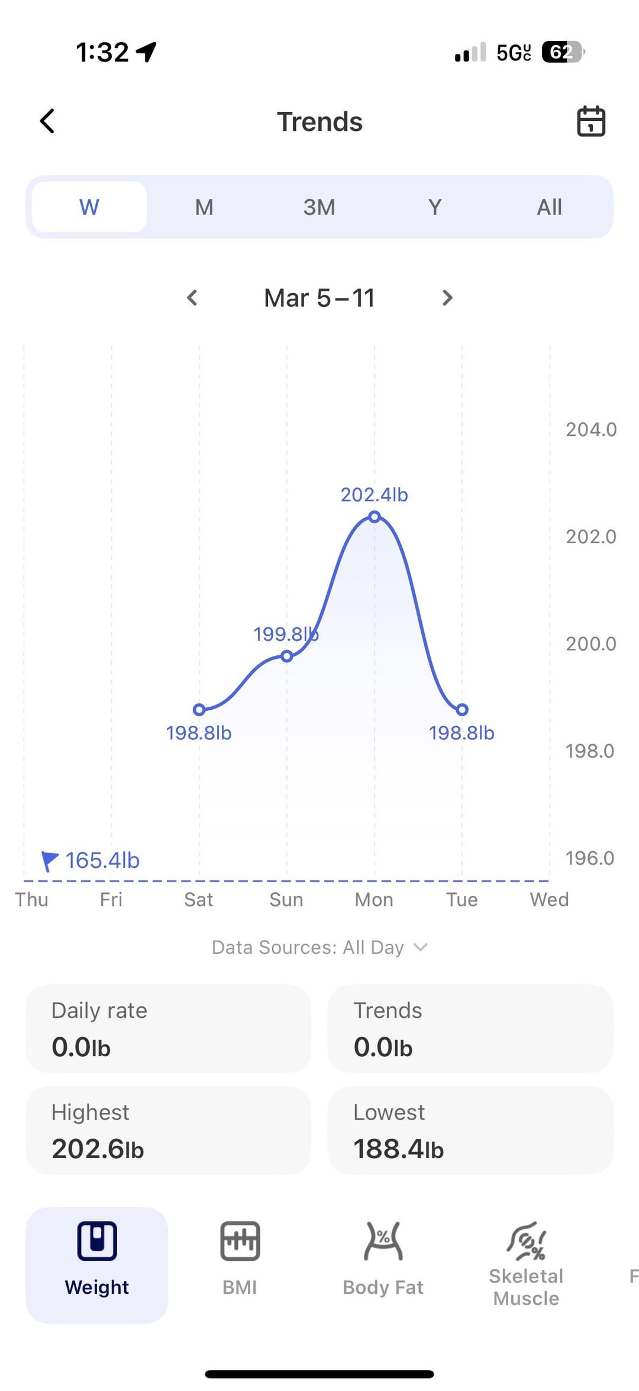This screenshot has width=639, height=1391.
Task: Select the All time range tab
Action: [x=549, y=207]
